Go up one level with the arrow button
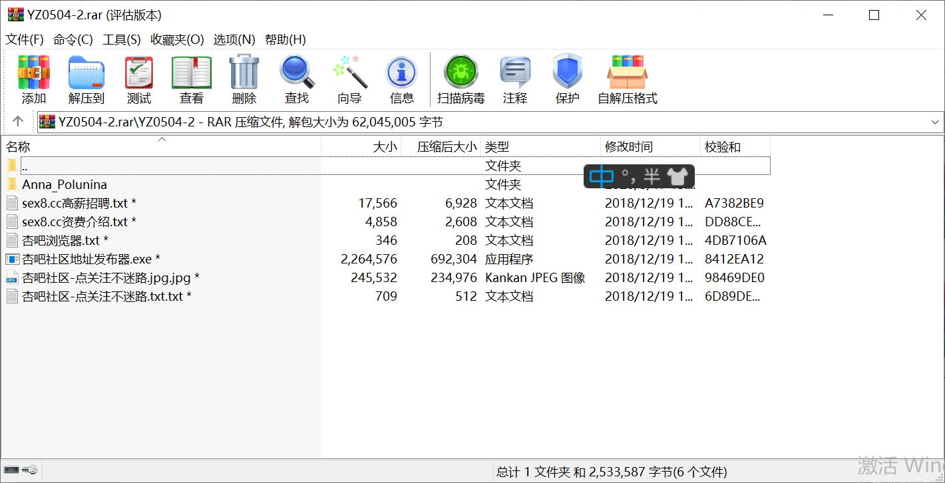 18,121
